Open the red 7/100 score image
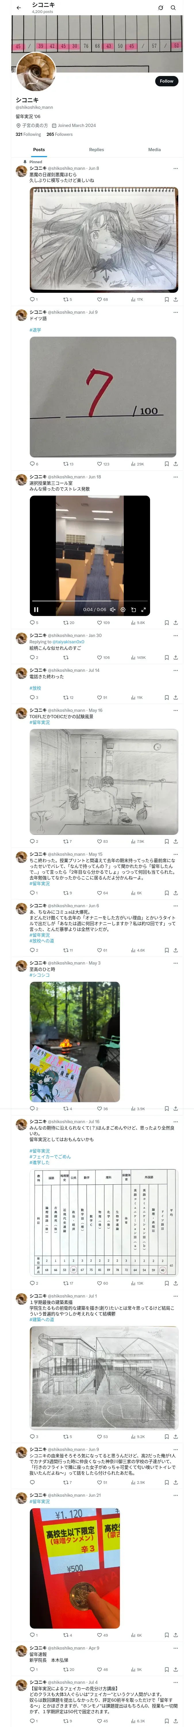The height and width of the screenshot is (1727, 194). (103, 396)
